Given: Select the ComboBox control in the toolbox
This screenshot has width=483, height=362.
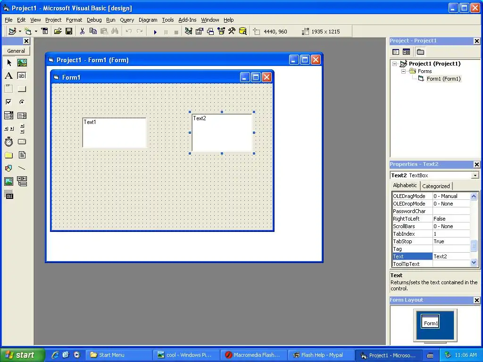Looking at the screenshot, I should point(9,115).
